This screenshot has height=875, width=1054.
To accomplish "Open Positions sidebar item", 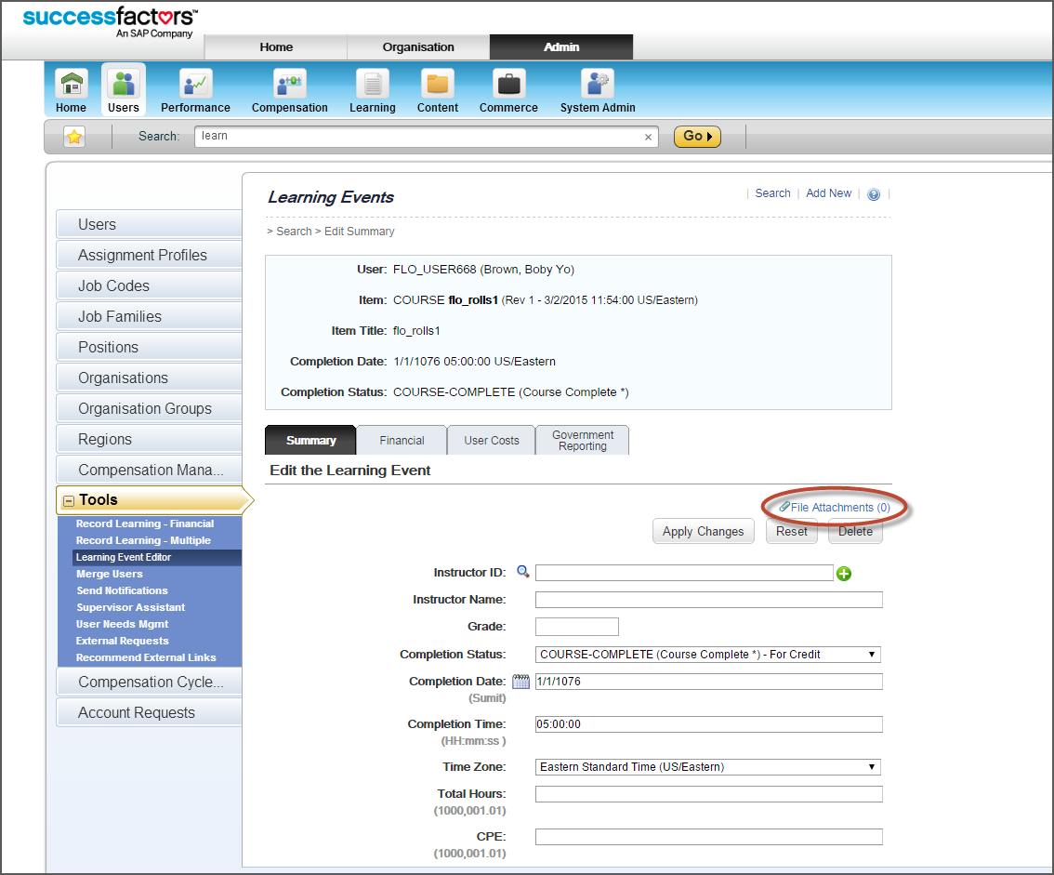I will pyautogui.click(x=150, y=347).
